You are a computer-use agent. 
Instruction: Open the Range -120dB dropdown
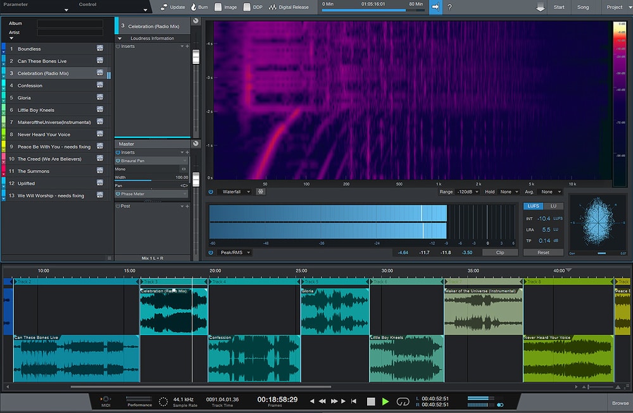[x=468, y=192]
